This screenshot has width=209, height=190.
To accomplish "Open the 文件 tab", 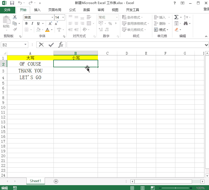I will pos(7,10).
